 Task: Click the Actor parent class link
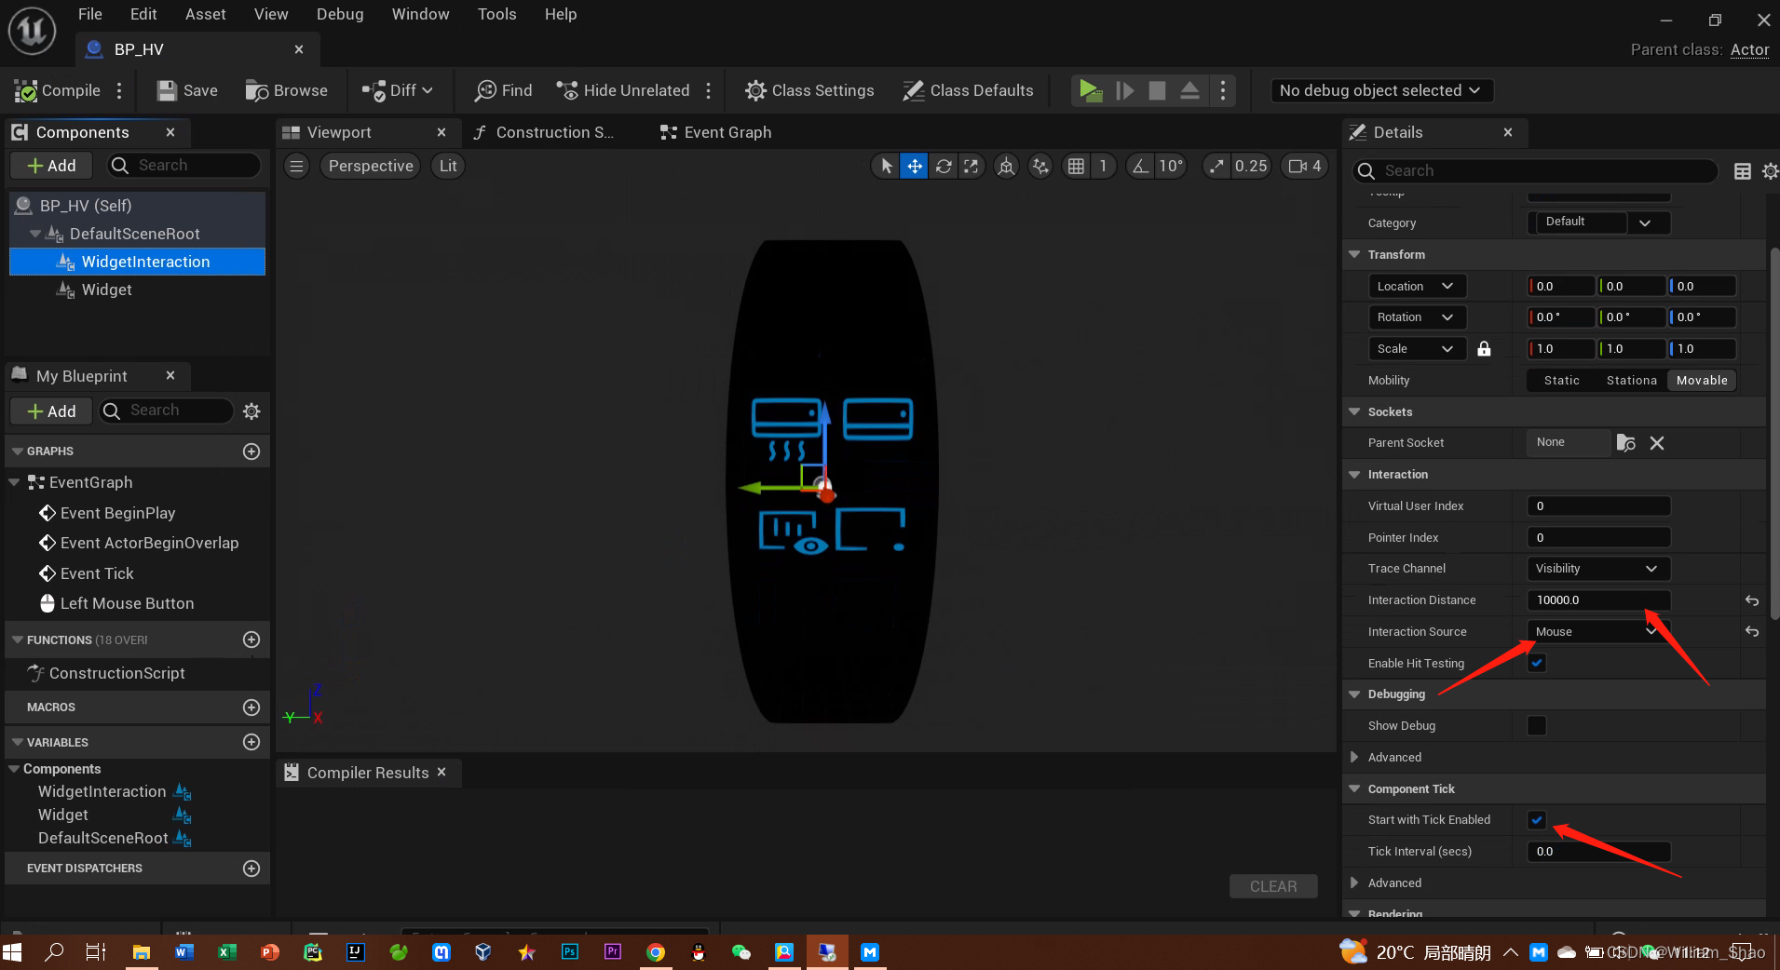pyautogui.click(x=1748, y=49)
